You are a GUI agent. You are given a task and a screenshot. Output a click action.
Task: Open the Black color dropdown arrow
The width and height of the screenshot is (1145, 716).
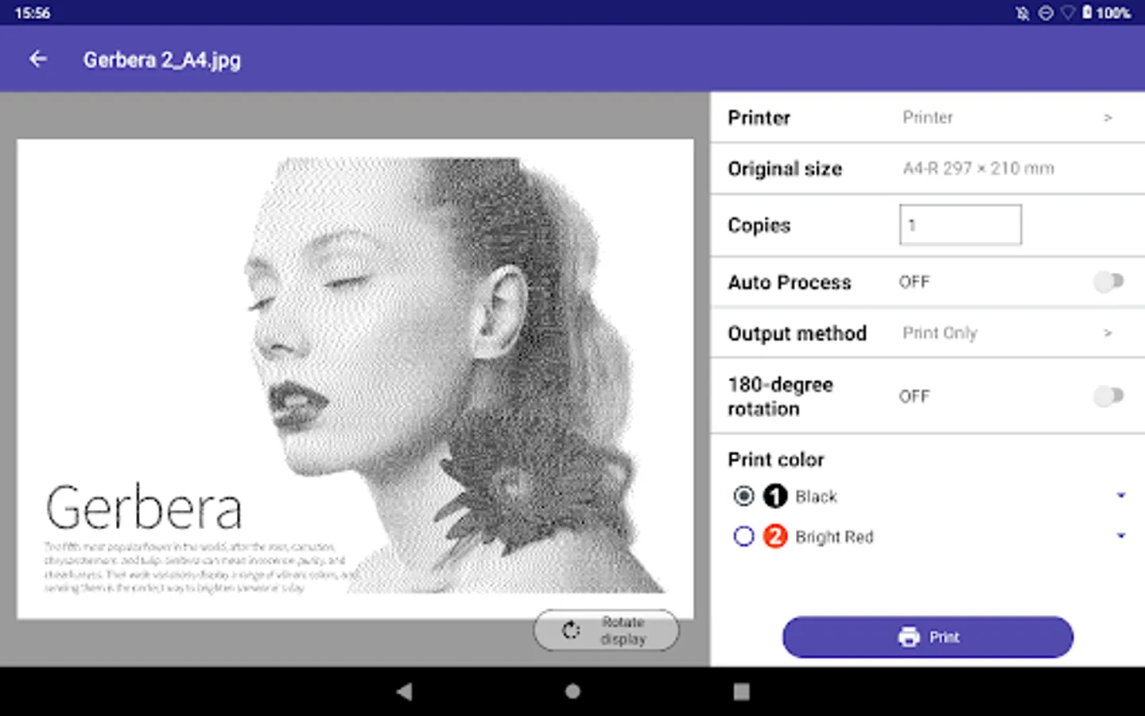coord(1121,496)
